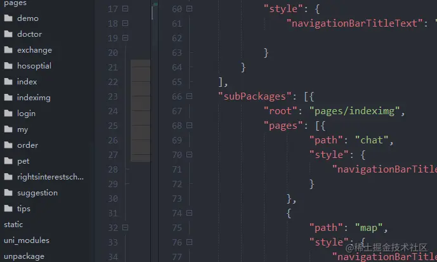Select the static directory
437x262 pixels.
[x=13, y=225]
